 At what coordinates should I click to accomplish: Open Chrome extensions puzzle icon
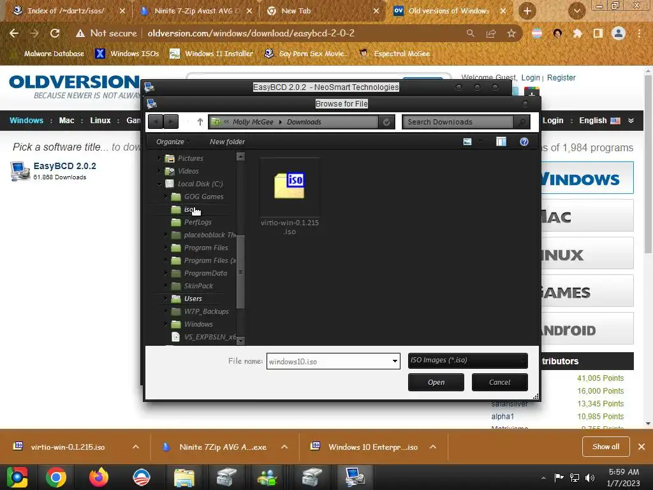coord(577,33)
